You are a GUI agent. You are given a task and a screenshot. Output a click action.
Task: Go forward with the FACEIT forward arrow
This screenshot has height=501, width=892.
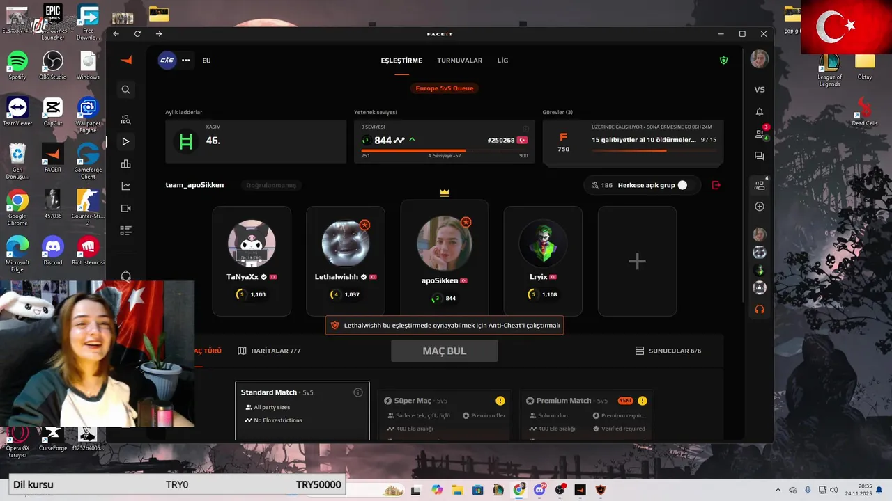(159, 33)
